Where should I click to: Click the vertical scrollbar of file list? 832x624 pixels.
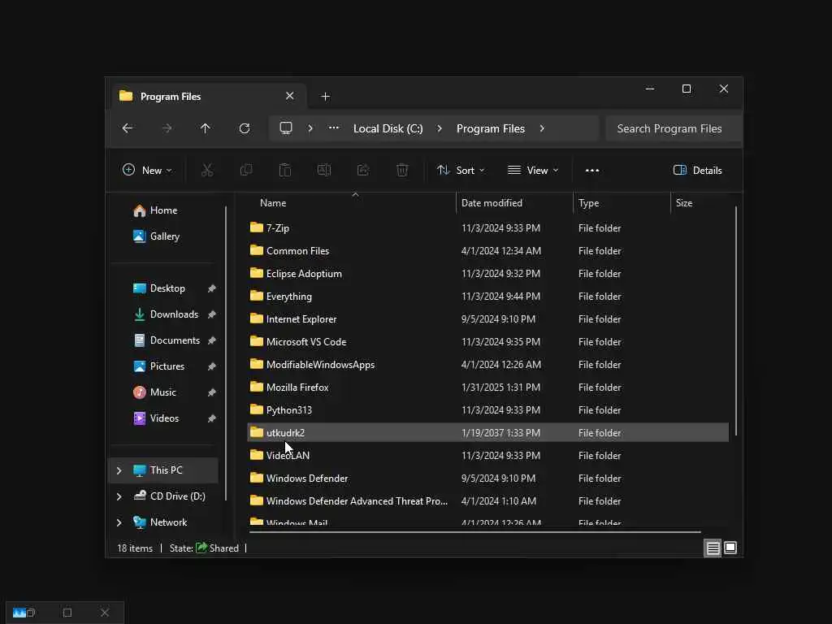coord(736,321)
